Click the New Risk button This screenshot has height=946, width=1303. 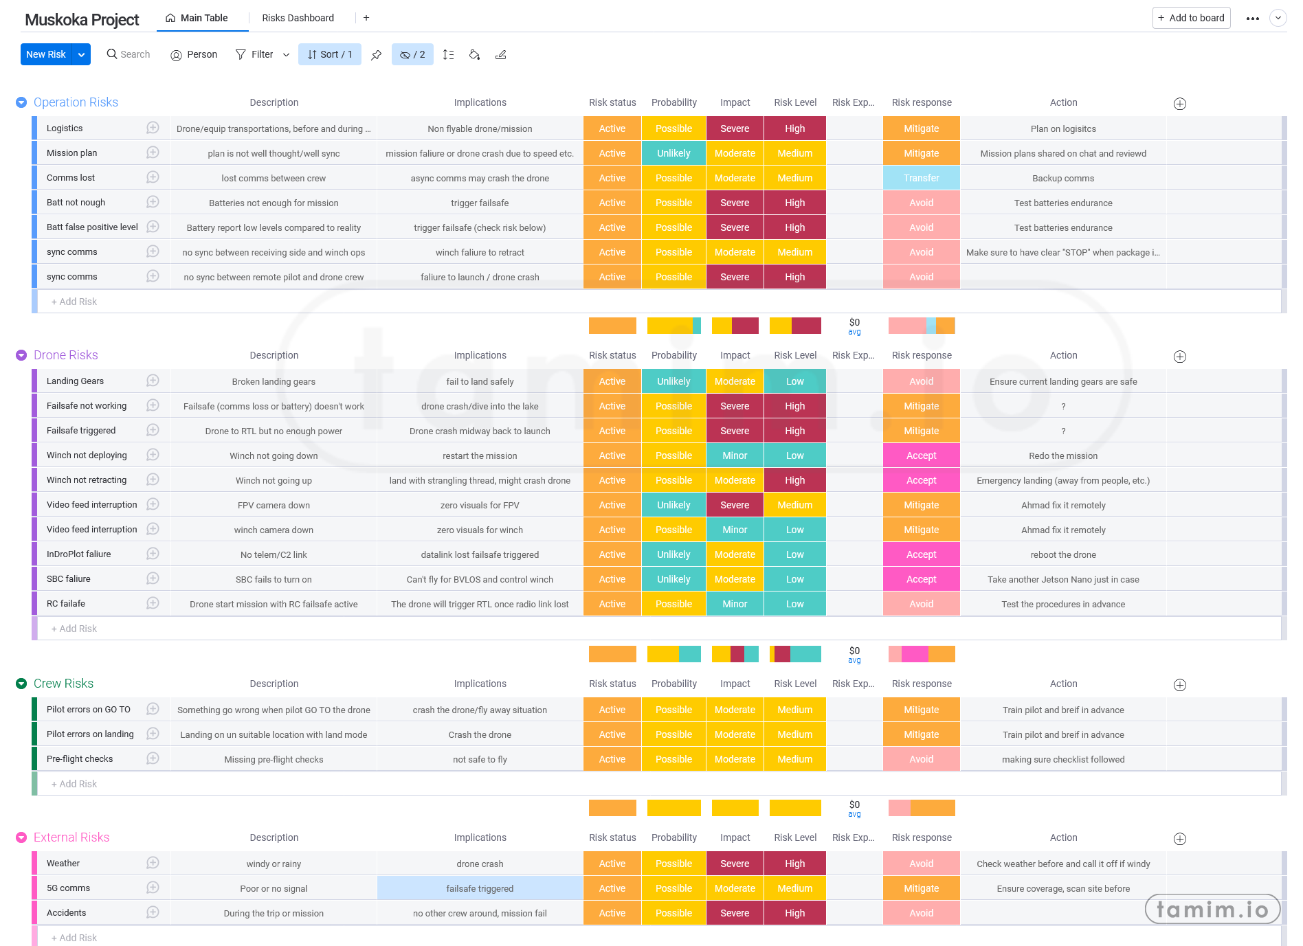click(46, 55)
